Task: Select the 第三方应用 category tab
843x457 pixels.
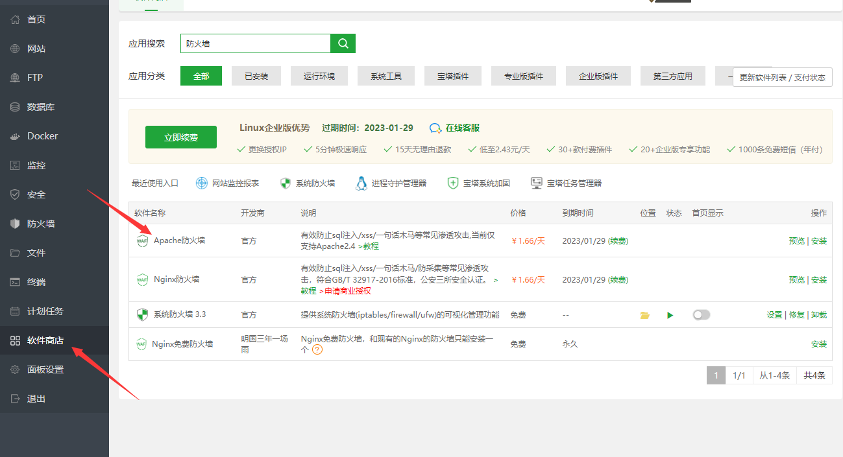Action: pos(673,76)
